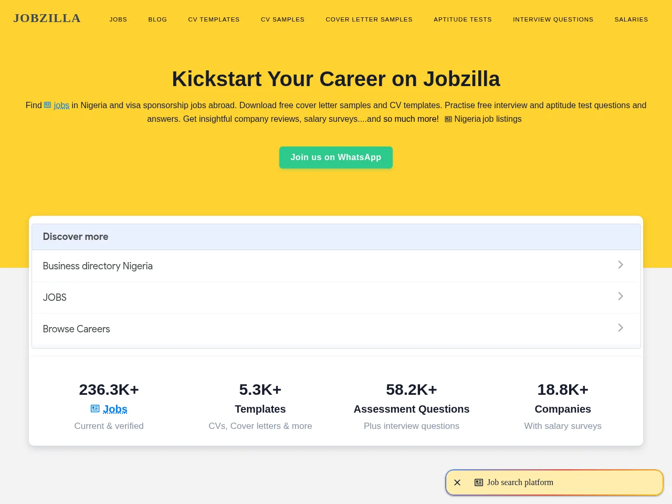This screenshot has width=672, height=504.
Task: Go to CV TEMPLATES page
Action: coord(214,19)
